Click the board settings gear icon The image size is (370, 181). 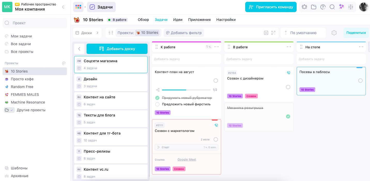click(334, 33)
